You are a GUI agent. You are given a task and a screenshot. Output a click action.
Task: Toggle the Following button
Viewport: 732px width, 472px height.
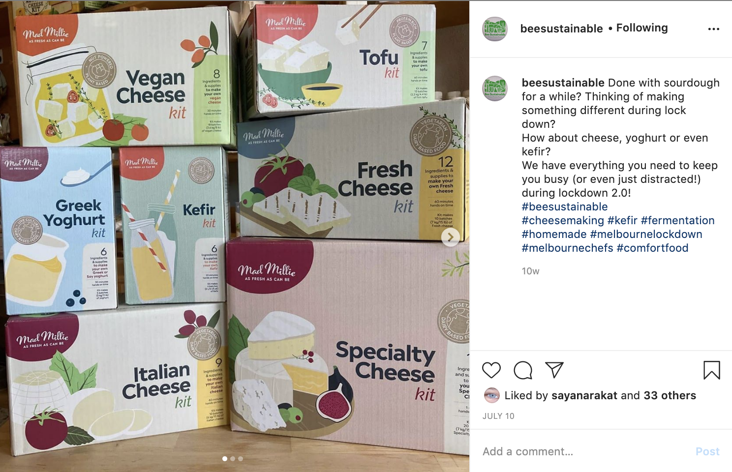coord(642,28)
